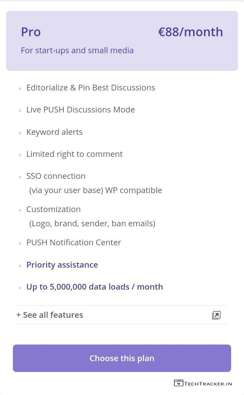Select the SSO connection feature
Screen dimensions: 244x395
tap(56, 176)
